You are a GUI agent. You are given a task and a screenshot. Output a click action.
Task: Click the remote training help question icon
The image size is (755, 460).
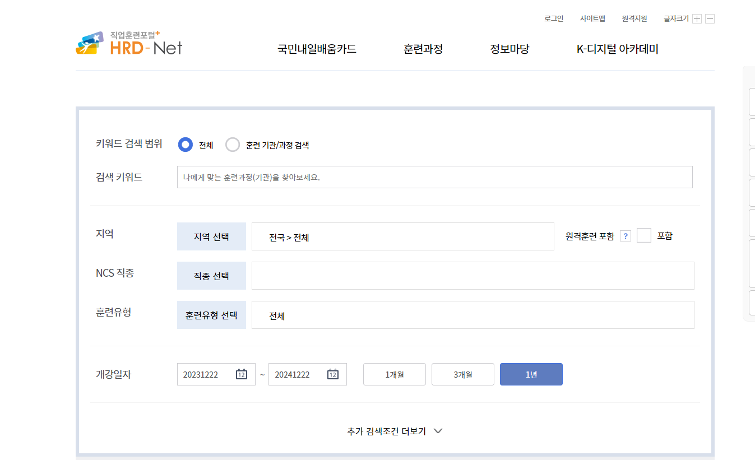[626, 236]
